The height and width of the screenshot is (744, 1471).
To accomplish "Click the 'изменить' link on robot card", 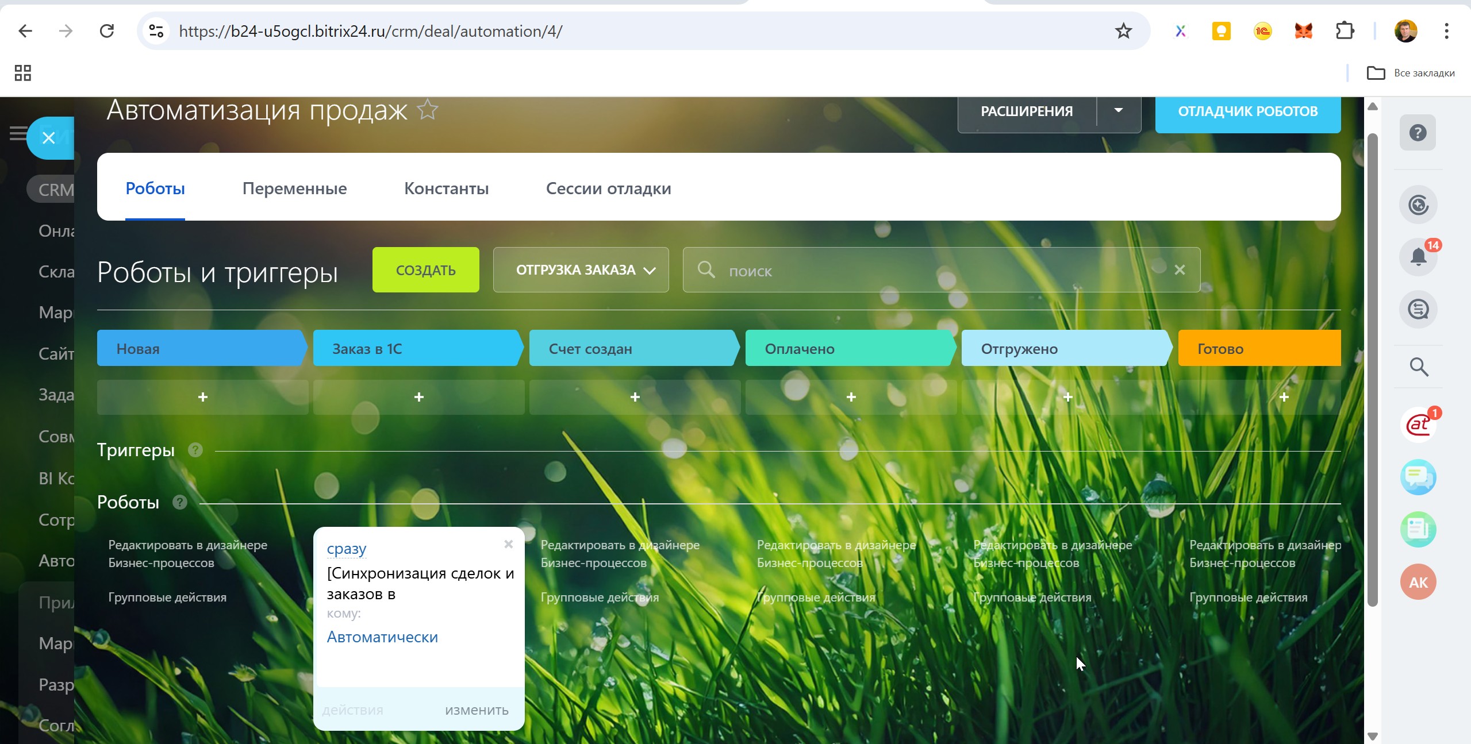I will 477,710.
